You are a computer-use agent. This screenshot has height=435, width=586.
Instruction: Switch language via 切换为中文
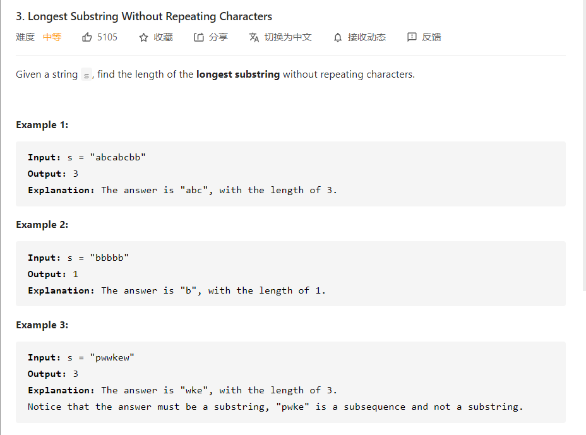[x=288, y=37]
